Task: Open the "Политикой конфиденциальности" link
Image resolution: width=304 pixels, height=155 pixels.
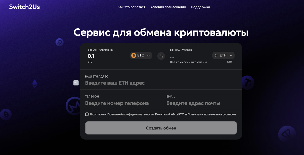Action: tap(131, 114)
